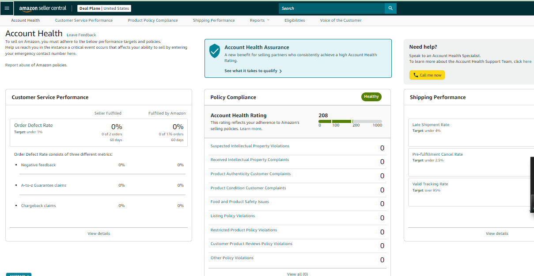
Task: Open Negative feedback metric
Action: (x=38, y=165)
